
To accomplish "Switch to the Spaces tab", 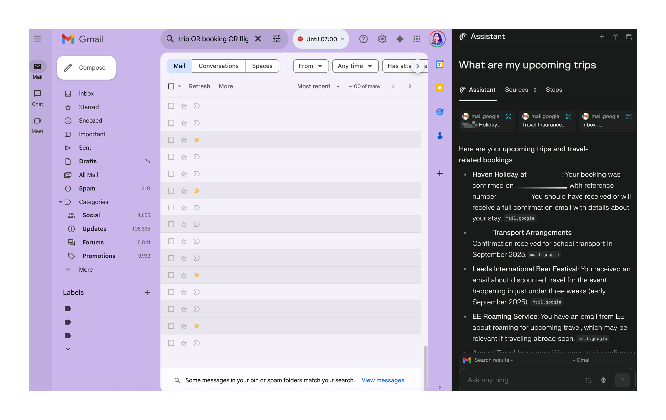I will pyautogui.click(x=262, y=66).
